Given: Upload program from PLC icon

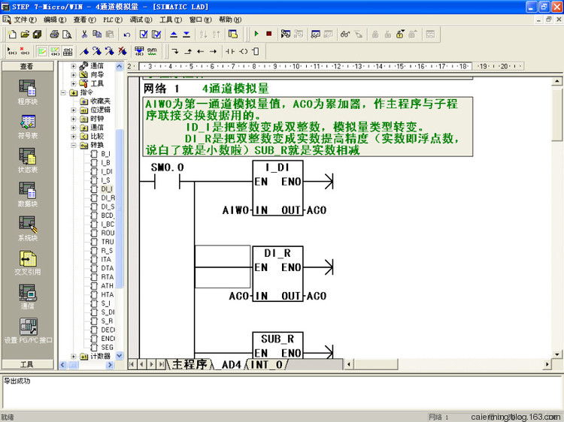Looking at the screenshot, I should pyautogui.click(x=174, y=34).
